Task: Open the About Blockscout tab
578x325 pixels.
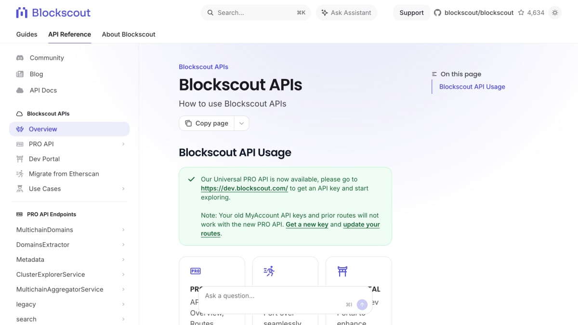Action: tap(129, 34)
